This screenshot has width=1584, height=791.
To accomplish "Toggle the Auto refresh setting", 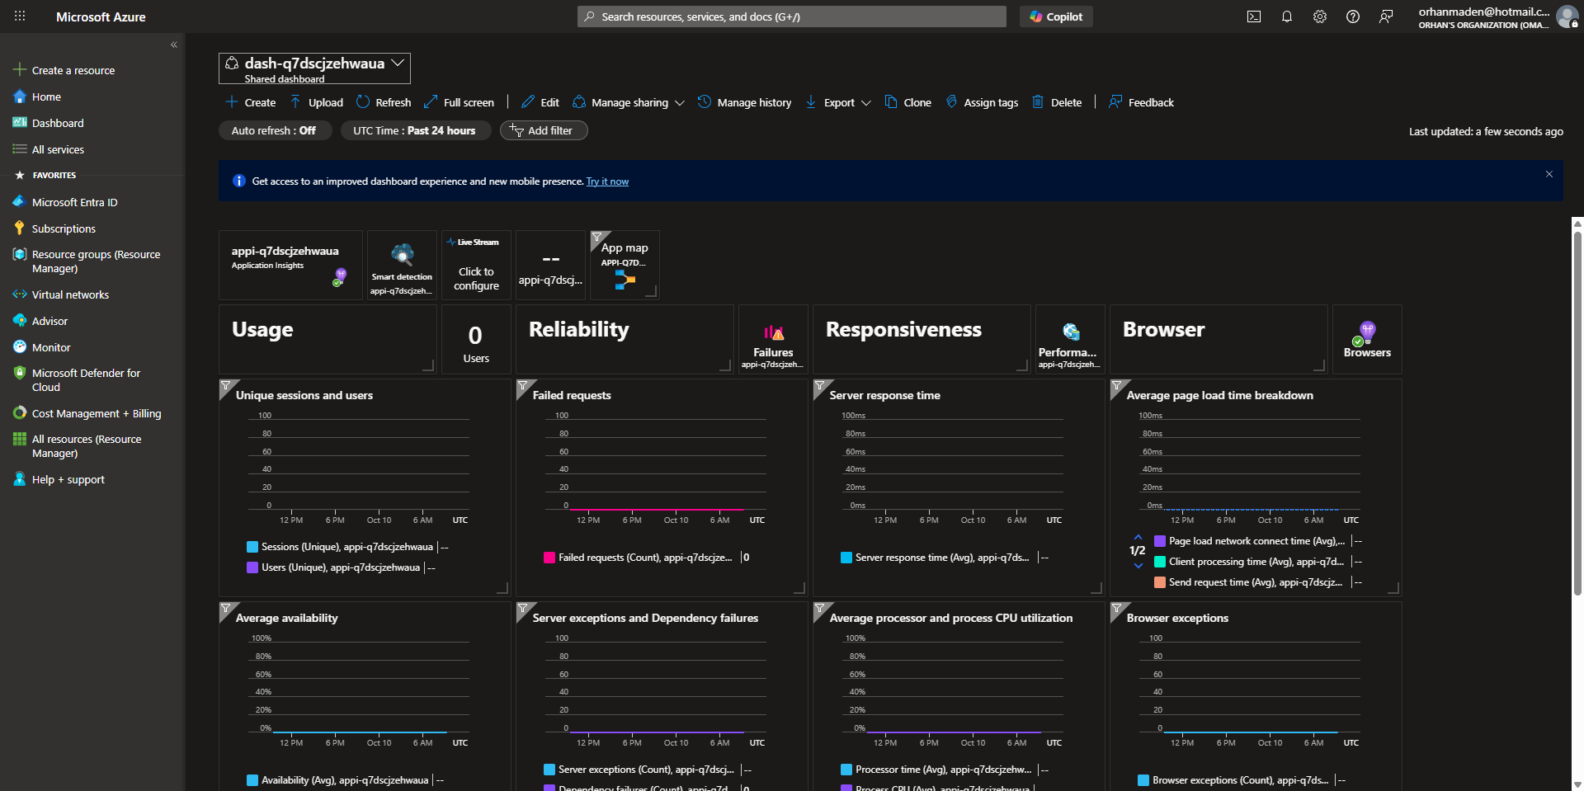I will click(275, 130).
